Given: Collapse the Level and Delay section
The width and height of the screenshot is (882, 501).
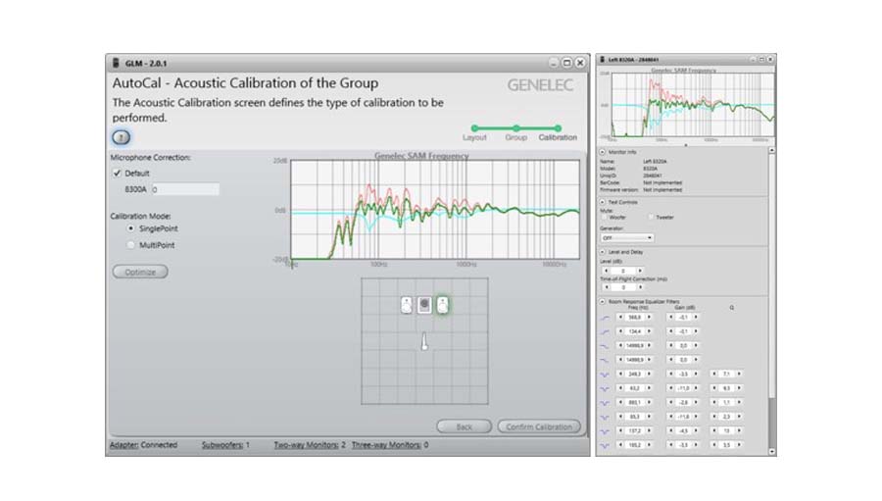Looking at the screenshot, I should (603, 252).
